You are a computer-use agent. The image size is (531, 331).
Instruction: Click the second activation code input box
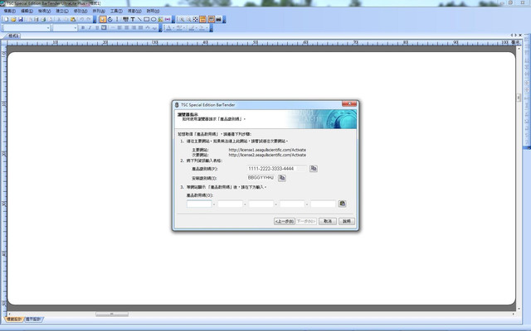[231, 204]
